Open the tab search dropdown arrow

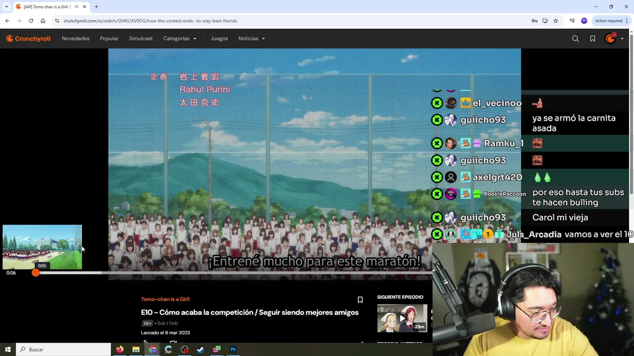coord(6,7)
